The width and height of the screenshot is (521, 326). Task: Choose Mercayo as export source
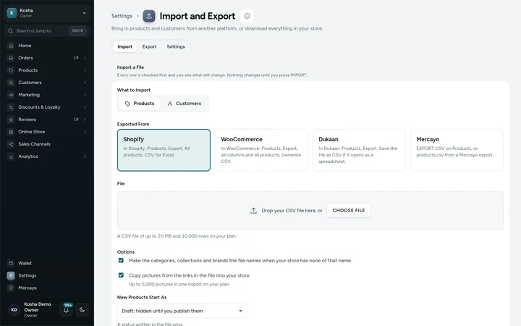(457, 150)
